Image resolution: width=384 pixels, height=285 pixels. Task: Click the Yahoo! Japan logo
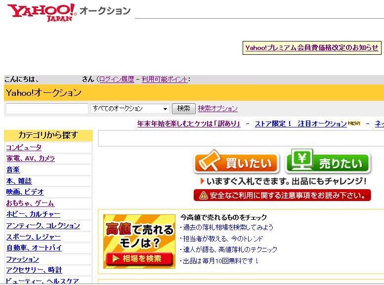pyautogui.click(x=42, y=12)
